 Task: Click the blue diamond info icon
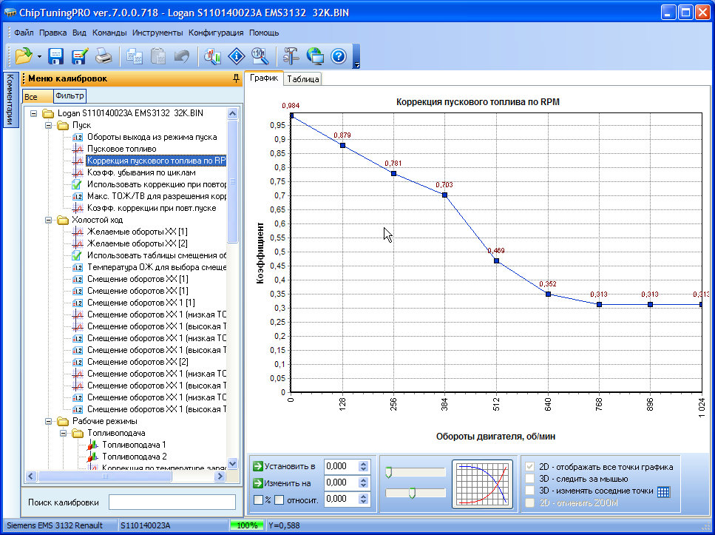tap(236, 56)
